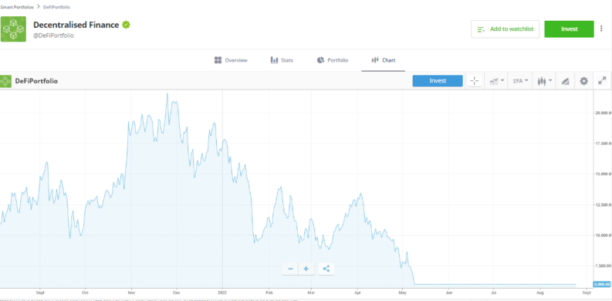Click the Stats tab bar-chart icon
Screen dimensions: 612x301
pos(274,60)
